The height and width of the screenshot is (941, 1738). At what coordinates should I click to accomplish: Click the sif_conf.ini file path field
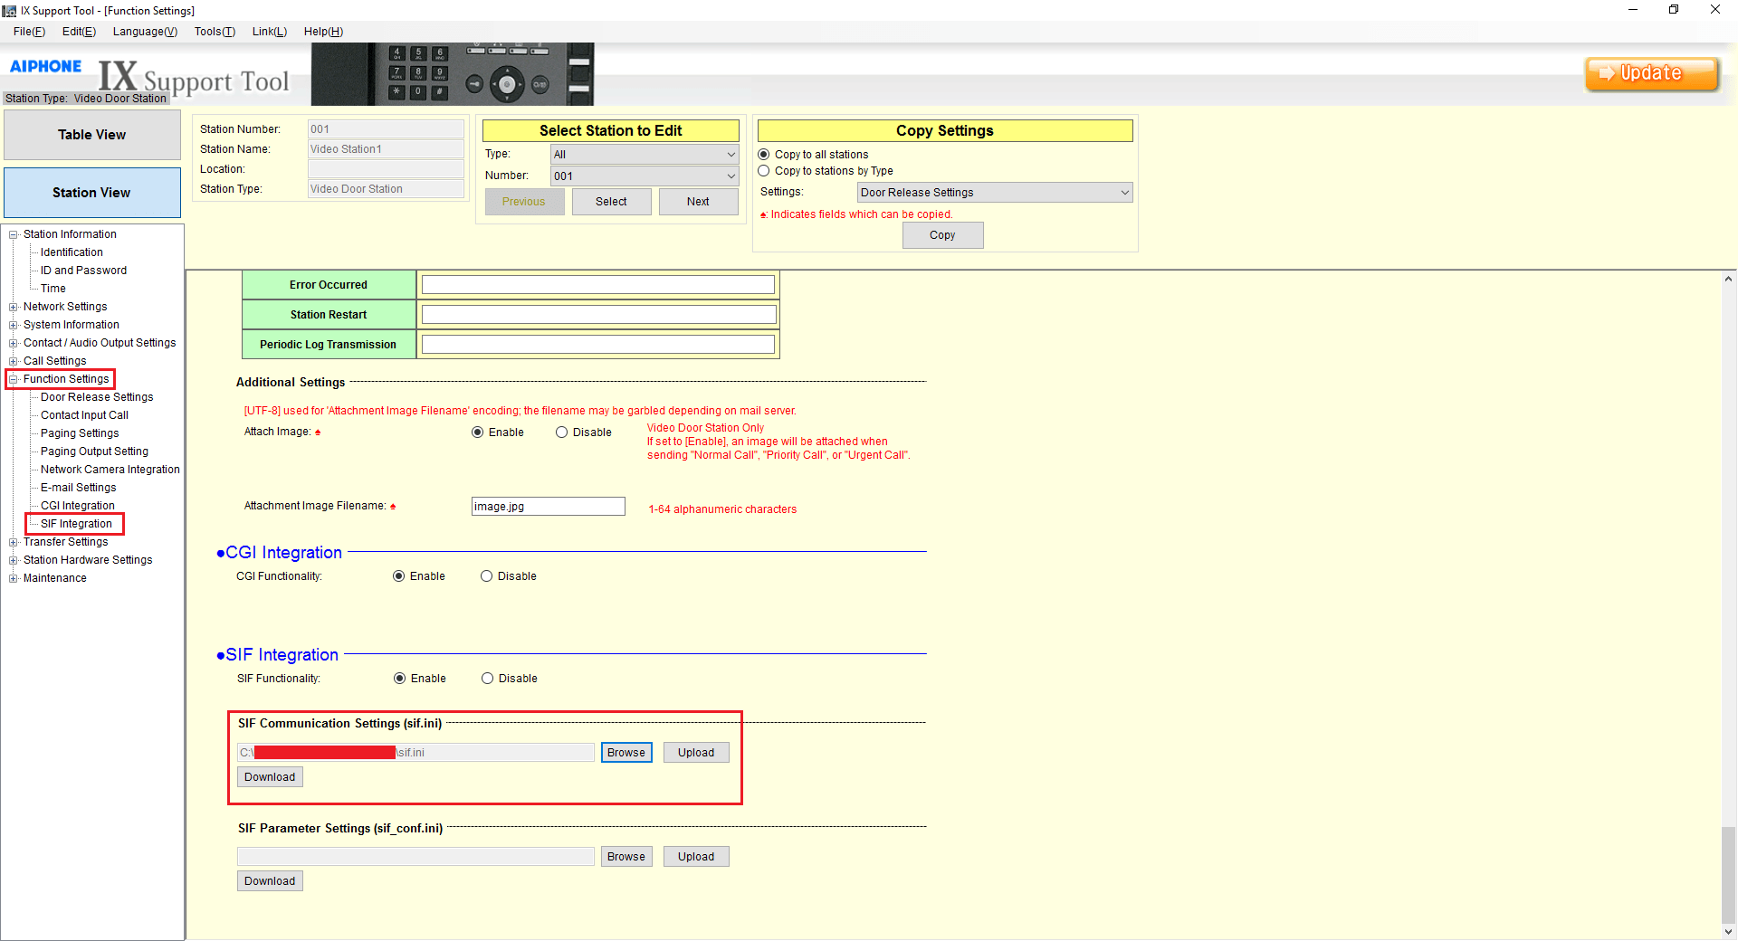[415, 857]
